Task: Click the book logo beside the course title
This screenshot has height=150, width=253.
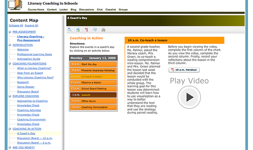Action: click(x=17, y=5)
